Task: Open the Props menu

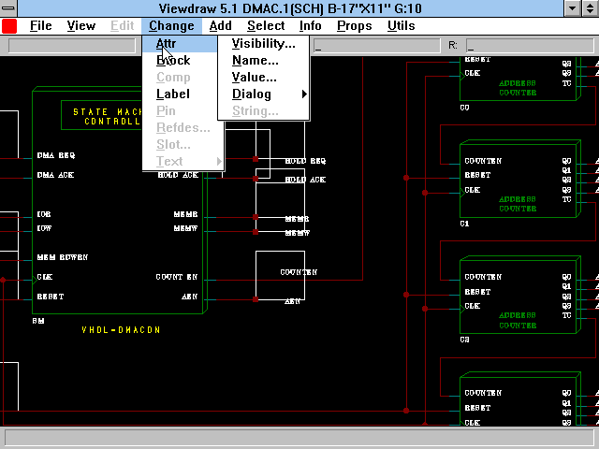Action: [354, 26]
